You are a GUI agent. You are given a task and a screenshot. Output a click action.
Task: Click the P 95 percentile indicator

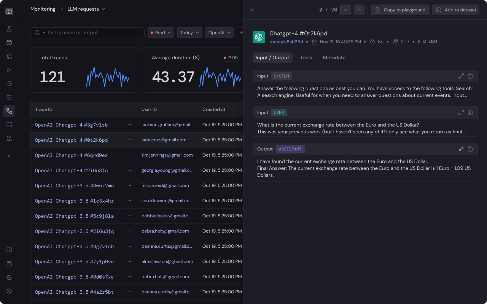pyautogui.click(x=231, y=58)
